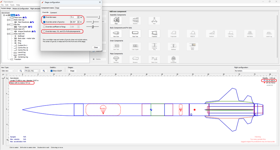Collapse the Stage tree node
The width and height of the screenshot is (280, 150).
4,15
